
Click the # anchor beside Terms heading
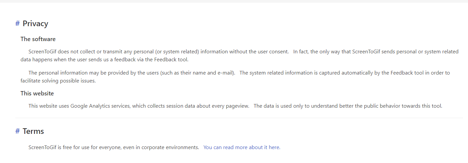18,131
